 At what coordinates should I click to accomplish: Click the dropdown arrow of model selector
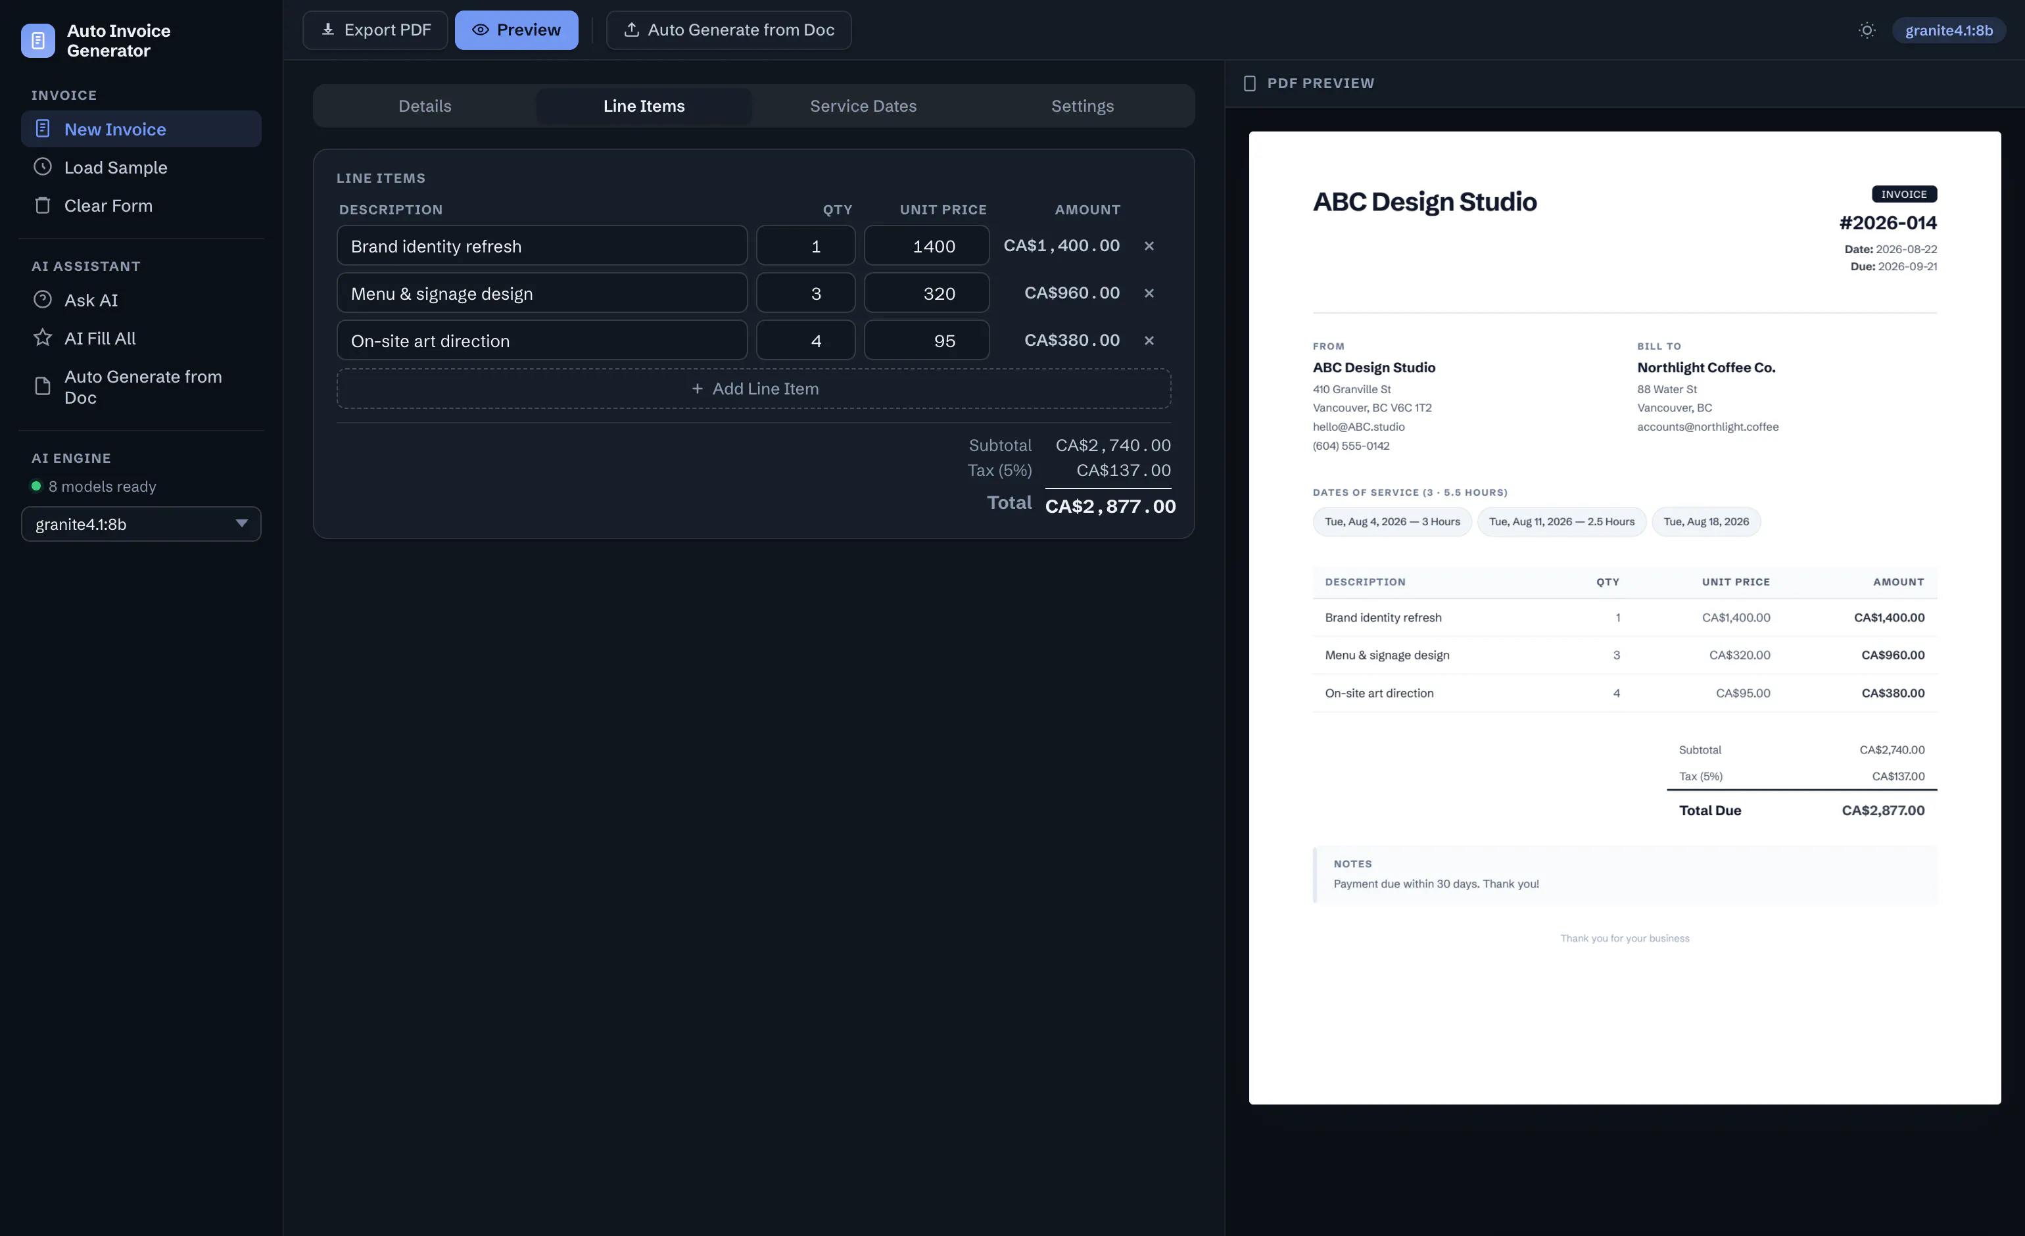[x=242, y=523]
